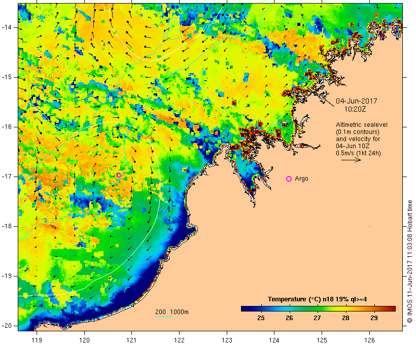This screenshot has height=345, width=416.
Task: Click the Argo marker in the ocean
Action: (119, 175)
